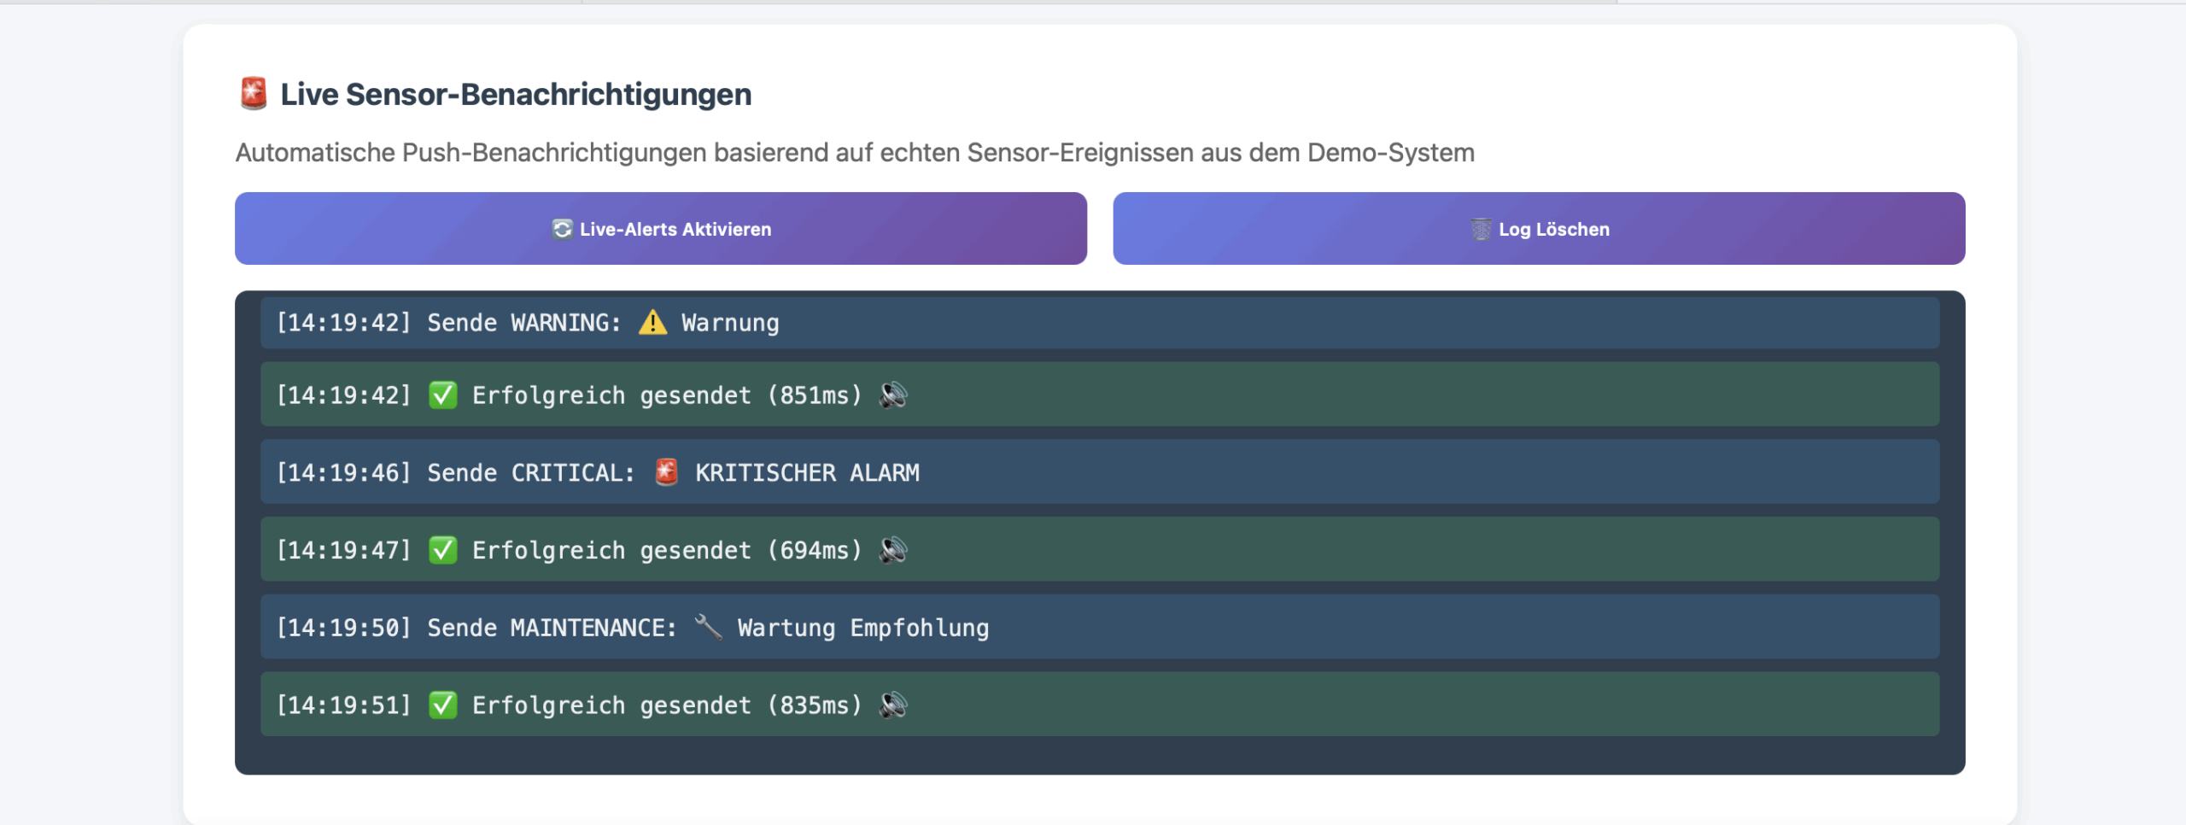Click the green checkmark in the 835ms entry
Image resolution: width=2186 pixels, height=825 pixels.
pyautogui.click(x=442, y=705)
